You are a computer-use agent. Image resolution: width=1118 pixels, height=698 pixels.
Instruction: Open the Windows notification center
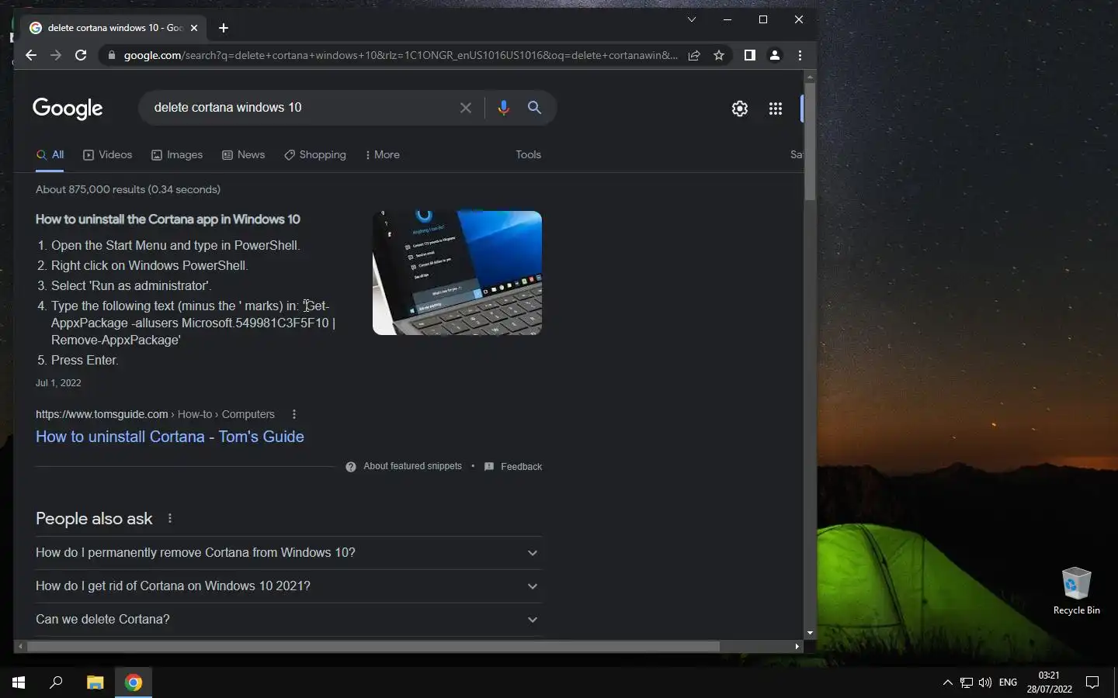[x=1092, y=682]
